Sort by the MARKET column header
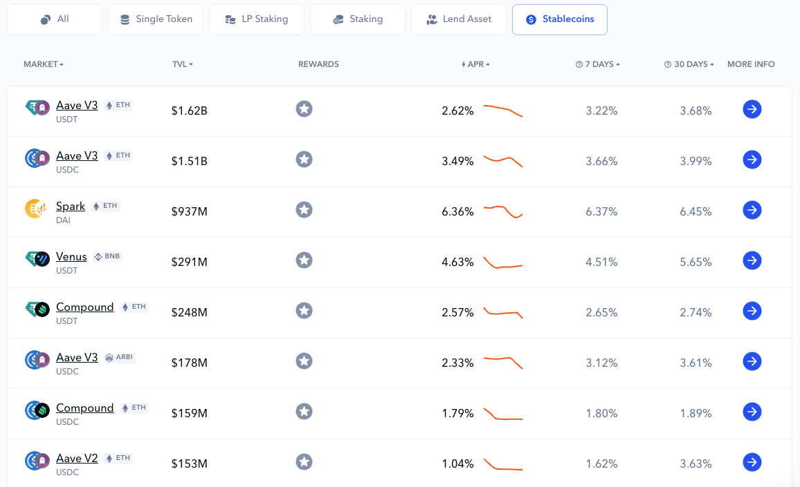 pyautogui.click(x=44, y=64)
